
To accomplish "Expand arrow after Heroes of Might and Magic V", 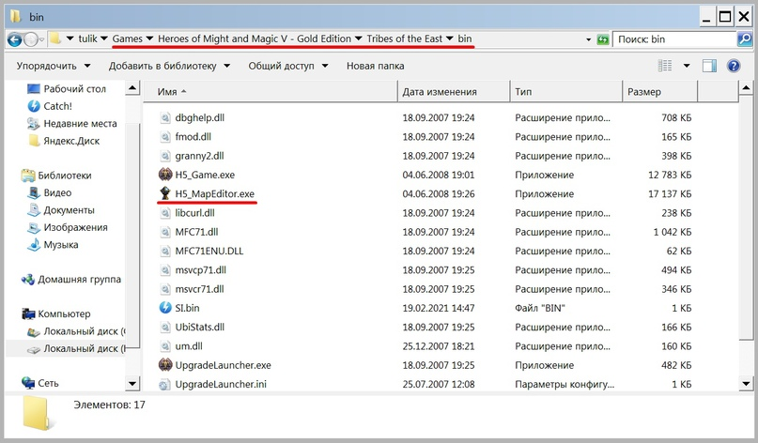I will 358,38.
